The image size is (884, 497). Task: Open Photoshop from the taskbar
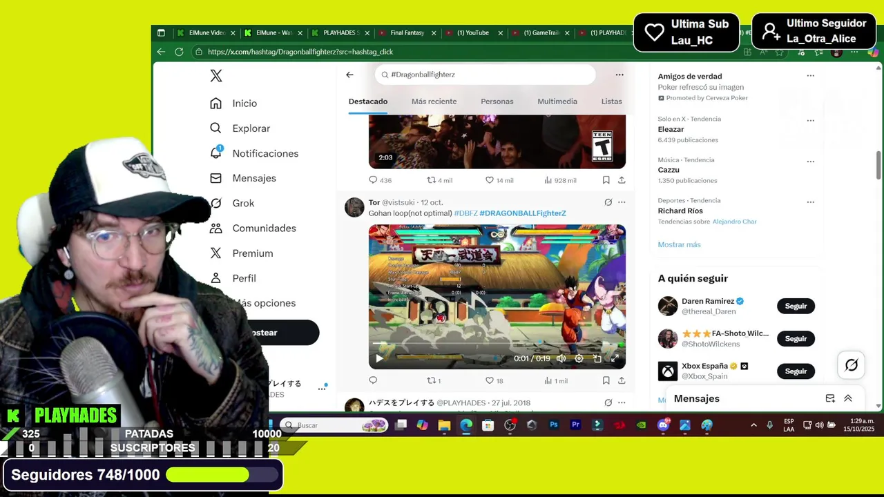(x=554, y=425)
